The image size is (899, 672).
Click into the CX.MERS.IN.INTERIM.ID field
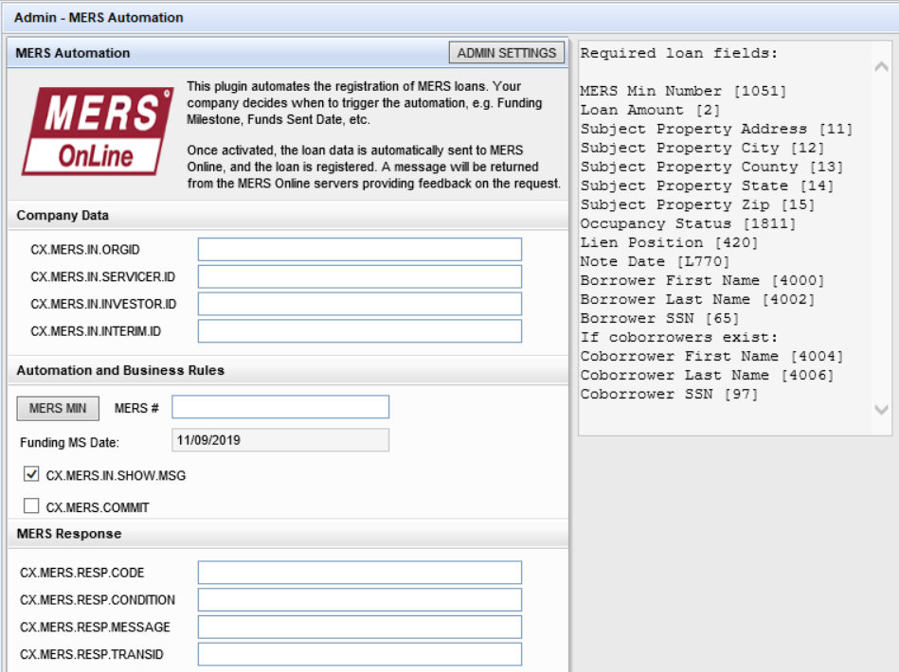pos(359,331)
